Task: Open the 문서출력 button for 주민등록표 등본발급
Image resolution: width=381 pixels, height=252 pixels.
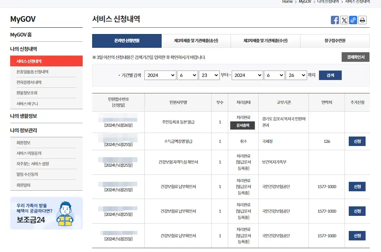Action: pyautogui.click(x=243, y=126)
